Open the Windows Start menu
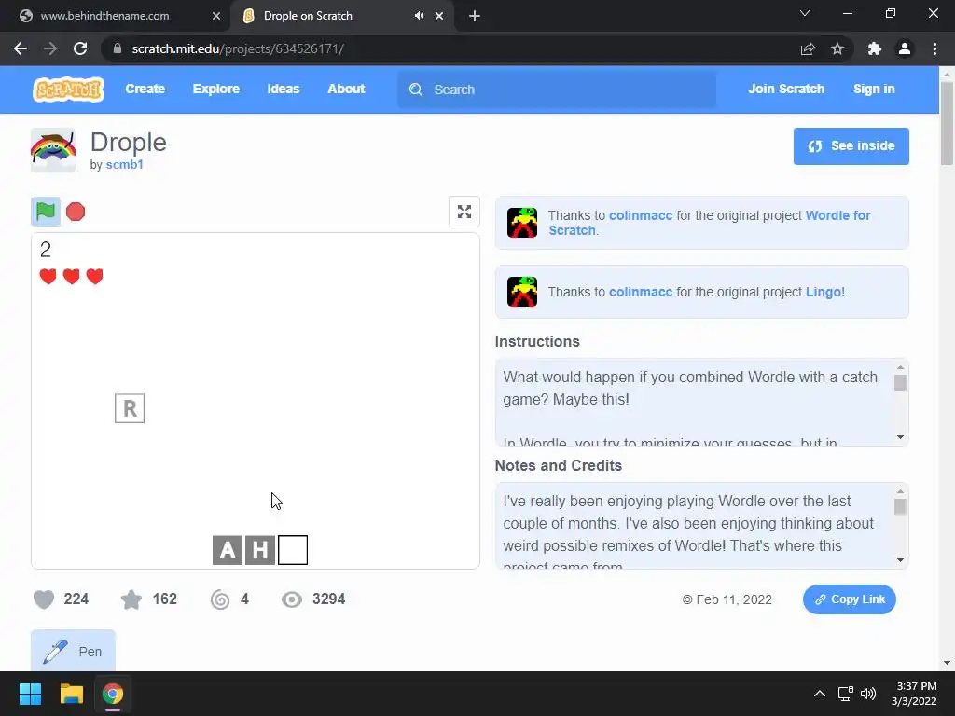The image size is (955, 716). tap(30, 694)
